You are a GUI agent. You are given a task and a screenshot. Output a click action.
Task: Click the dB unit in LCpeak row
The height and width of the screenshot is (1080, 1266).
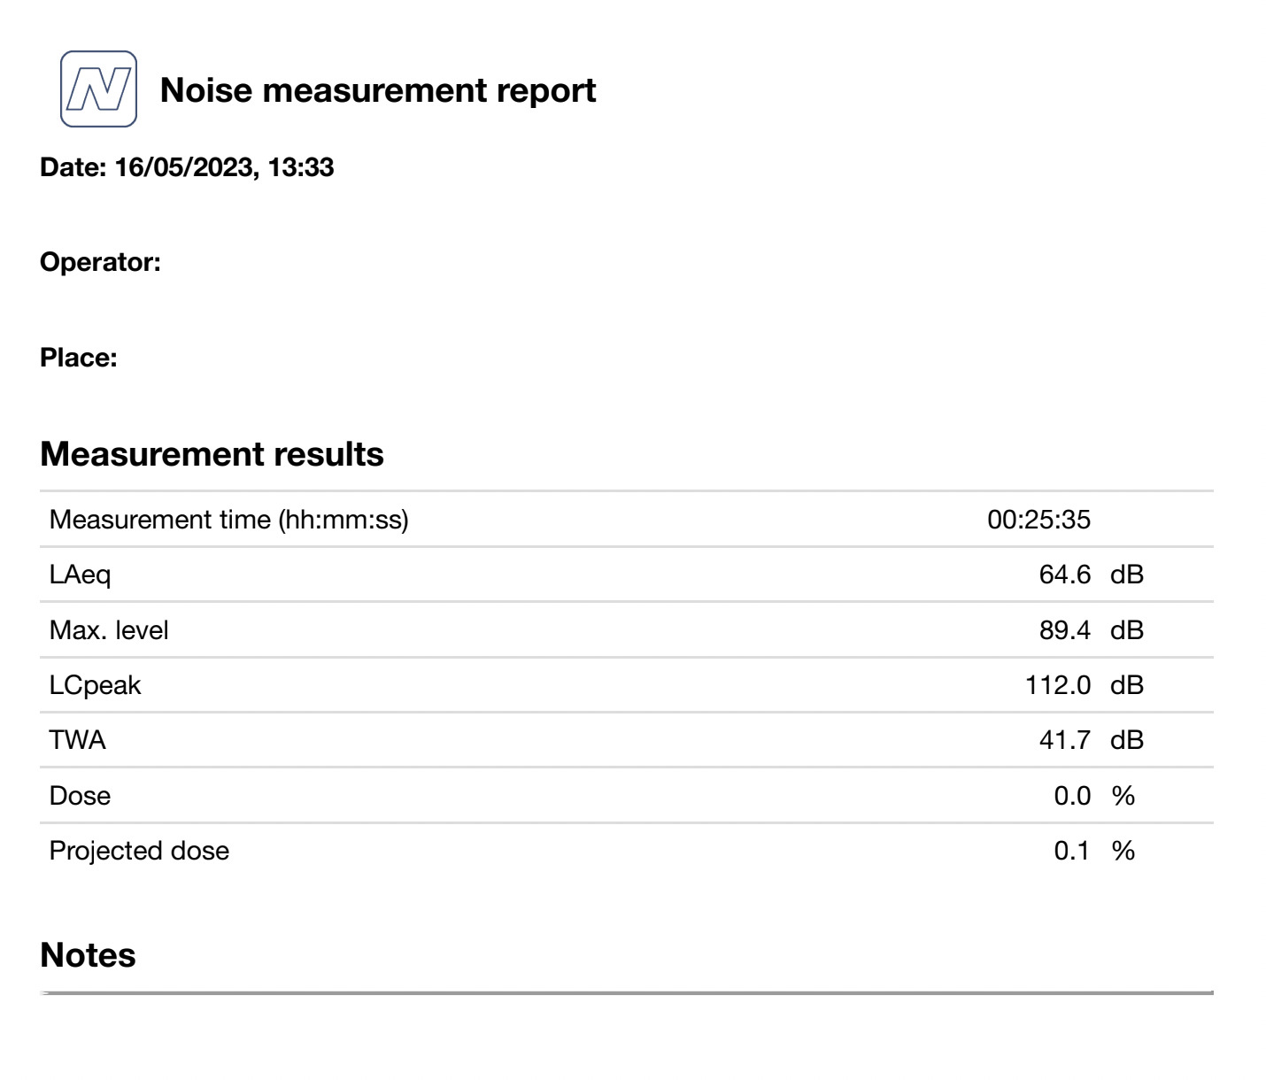click(1127, 685)
